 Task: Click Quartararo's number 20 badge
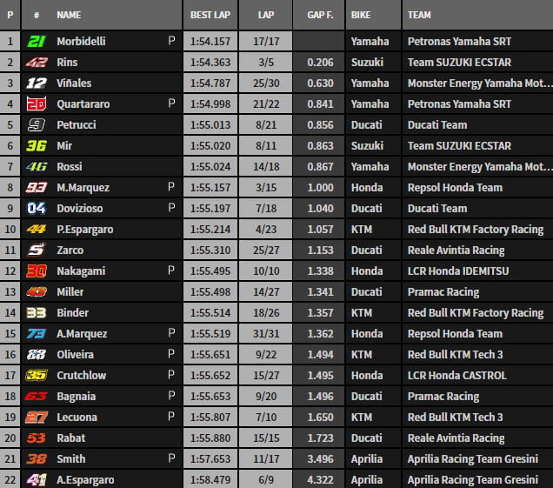(x=36, y=104)
